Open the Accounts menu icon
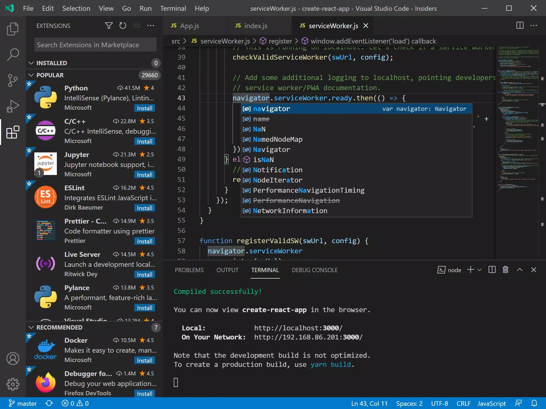This screenshot has width=546, height=409. [x=13, y=359]
